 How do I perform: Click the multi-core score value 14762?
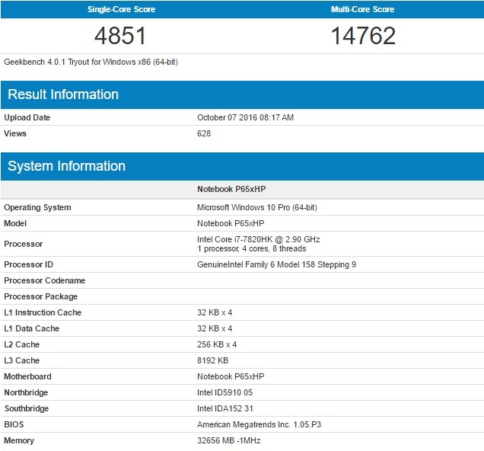coord(363,36)
